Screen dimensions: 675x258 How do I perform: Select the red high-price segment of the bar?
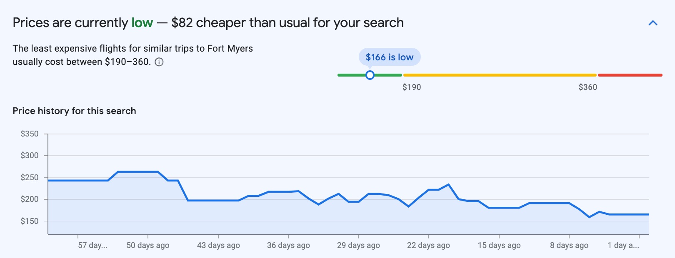click(630, 75)
